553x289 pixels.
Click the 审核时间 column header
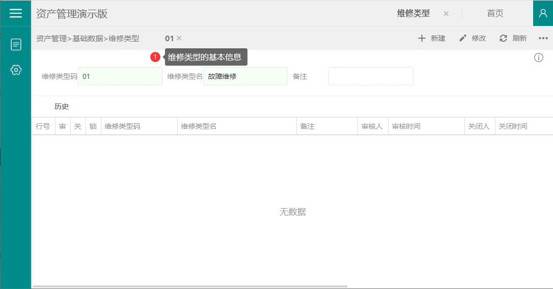pos(426,126)
